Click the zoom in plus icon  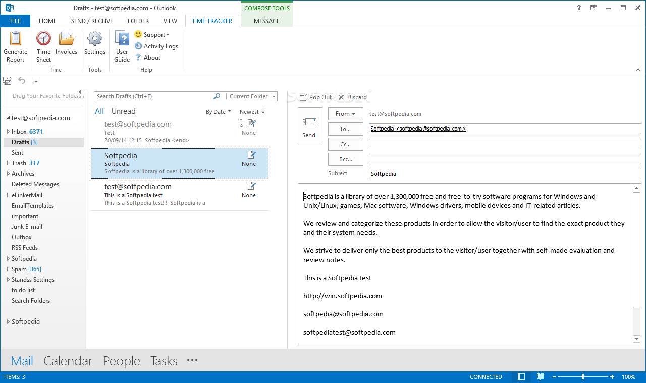(612, 377)
